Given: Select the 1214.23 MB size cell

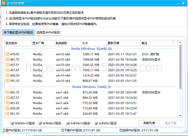Looking at the screenshot, I should pos(91,75).
